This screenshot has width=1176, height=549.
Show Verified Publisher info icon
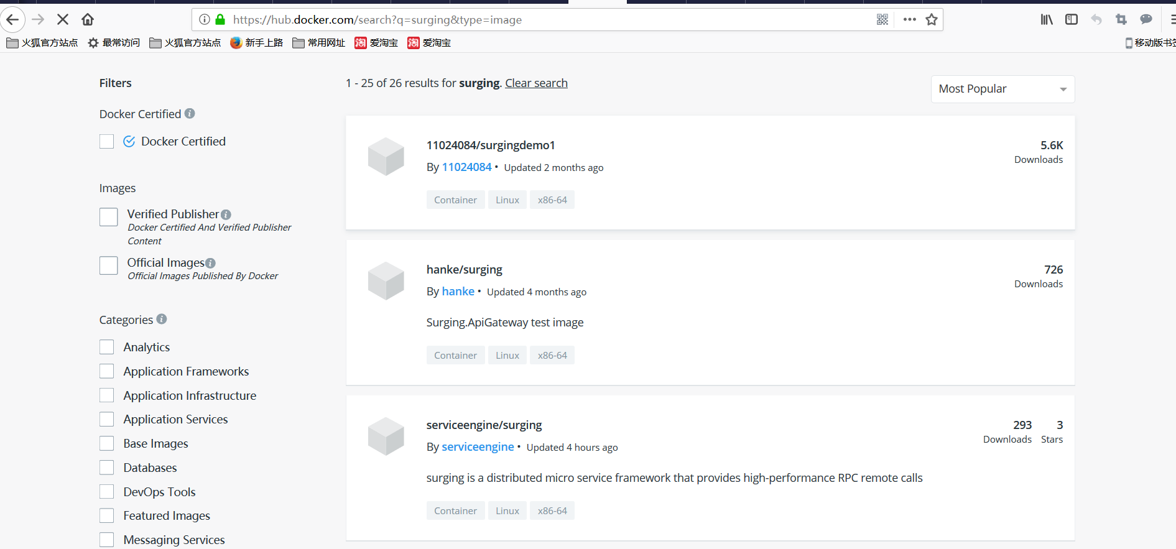226,215
